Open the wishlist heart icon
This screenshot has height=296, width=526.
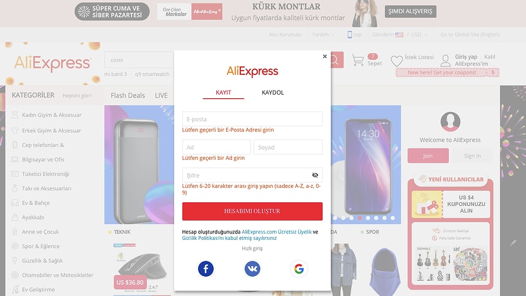(x=396, y=61)
